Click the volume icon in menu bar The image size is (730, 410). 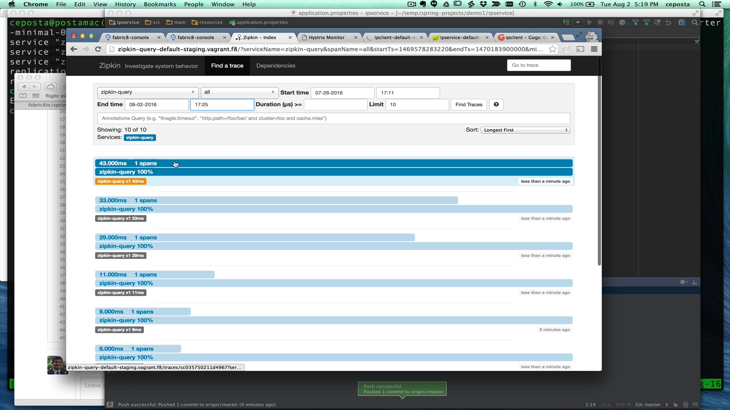[560, 4]
